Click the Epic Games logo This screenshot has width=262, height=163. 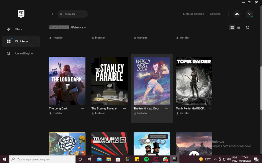pos(21,14)
